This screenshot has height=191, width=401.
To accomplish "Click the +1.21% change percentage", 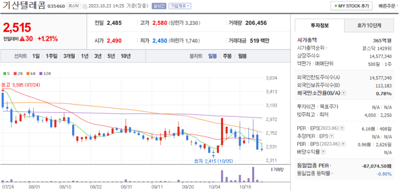I will [48, 39].
